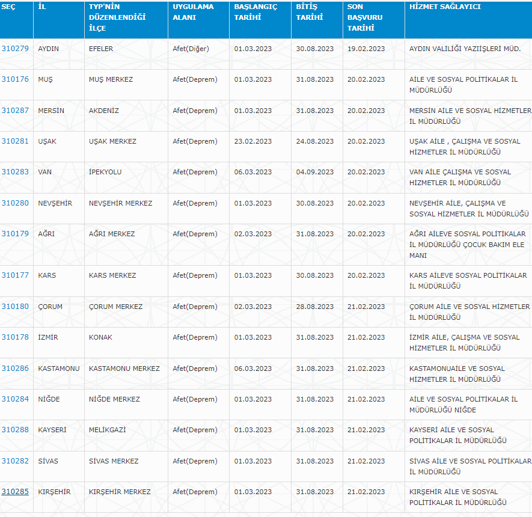
Task: Click the KIRŞEHİR MERKEZ cell
Action: tap(126, 497)
